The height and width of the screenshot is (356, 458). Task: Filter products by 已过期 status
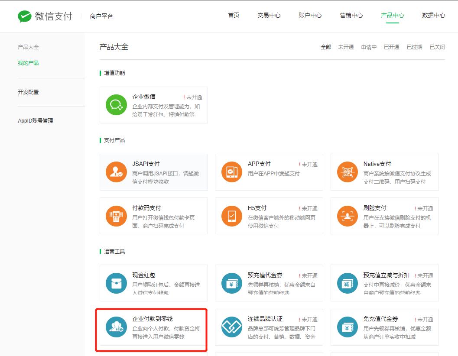[x=415, y=47]
